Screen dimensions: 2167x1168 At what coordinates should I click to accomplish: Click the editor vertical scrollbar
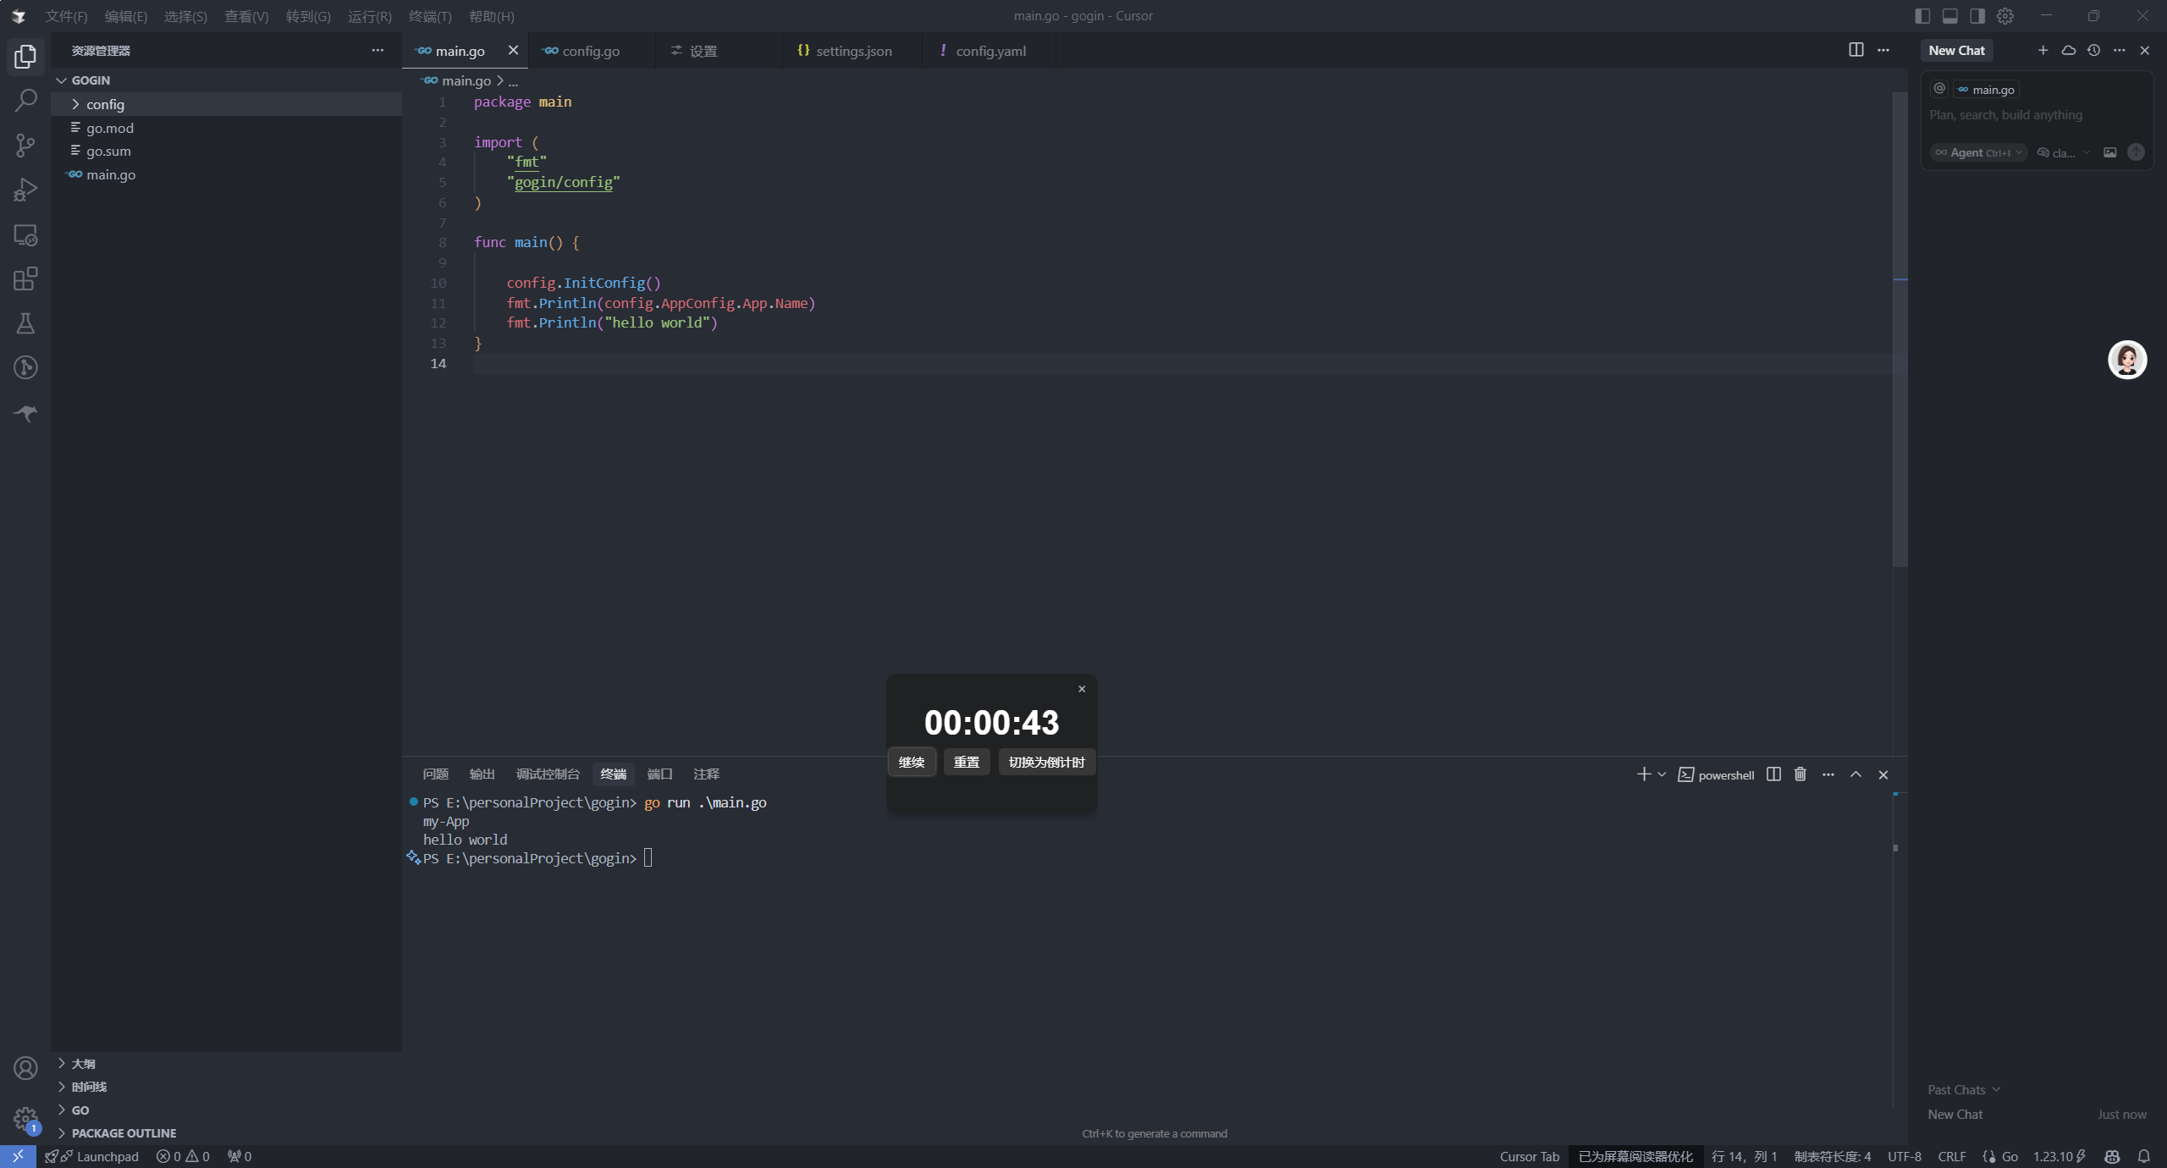tap(1900, 330)
